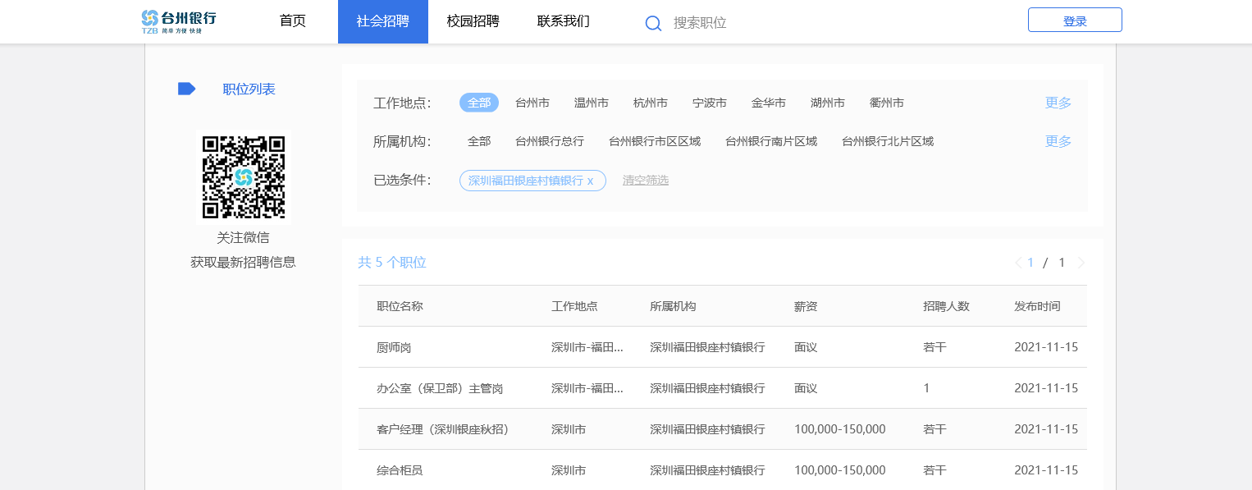Expand 更多 organizations
Viewport: 1252px width, 490px height.
click(x=1058, y=141)
